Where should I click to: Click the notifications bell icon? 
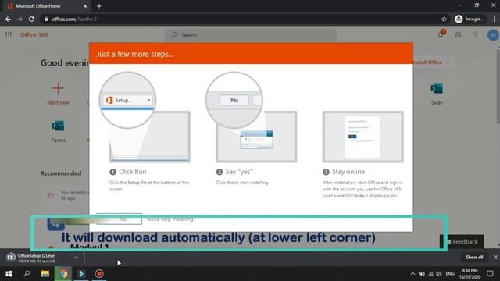click(441, 34)
